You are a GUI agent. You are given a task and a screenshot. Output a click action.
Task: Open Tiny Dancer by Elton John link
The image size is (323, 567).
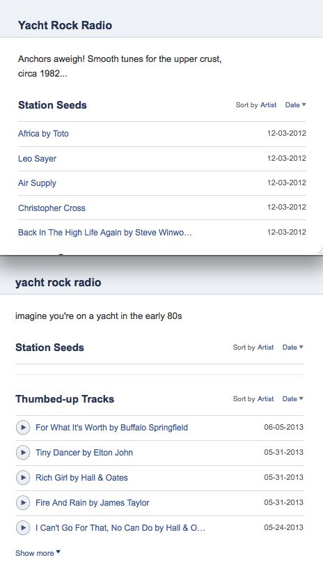pos(84,452)
